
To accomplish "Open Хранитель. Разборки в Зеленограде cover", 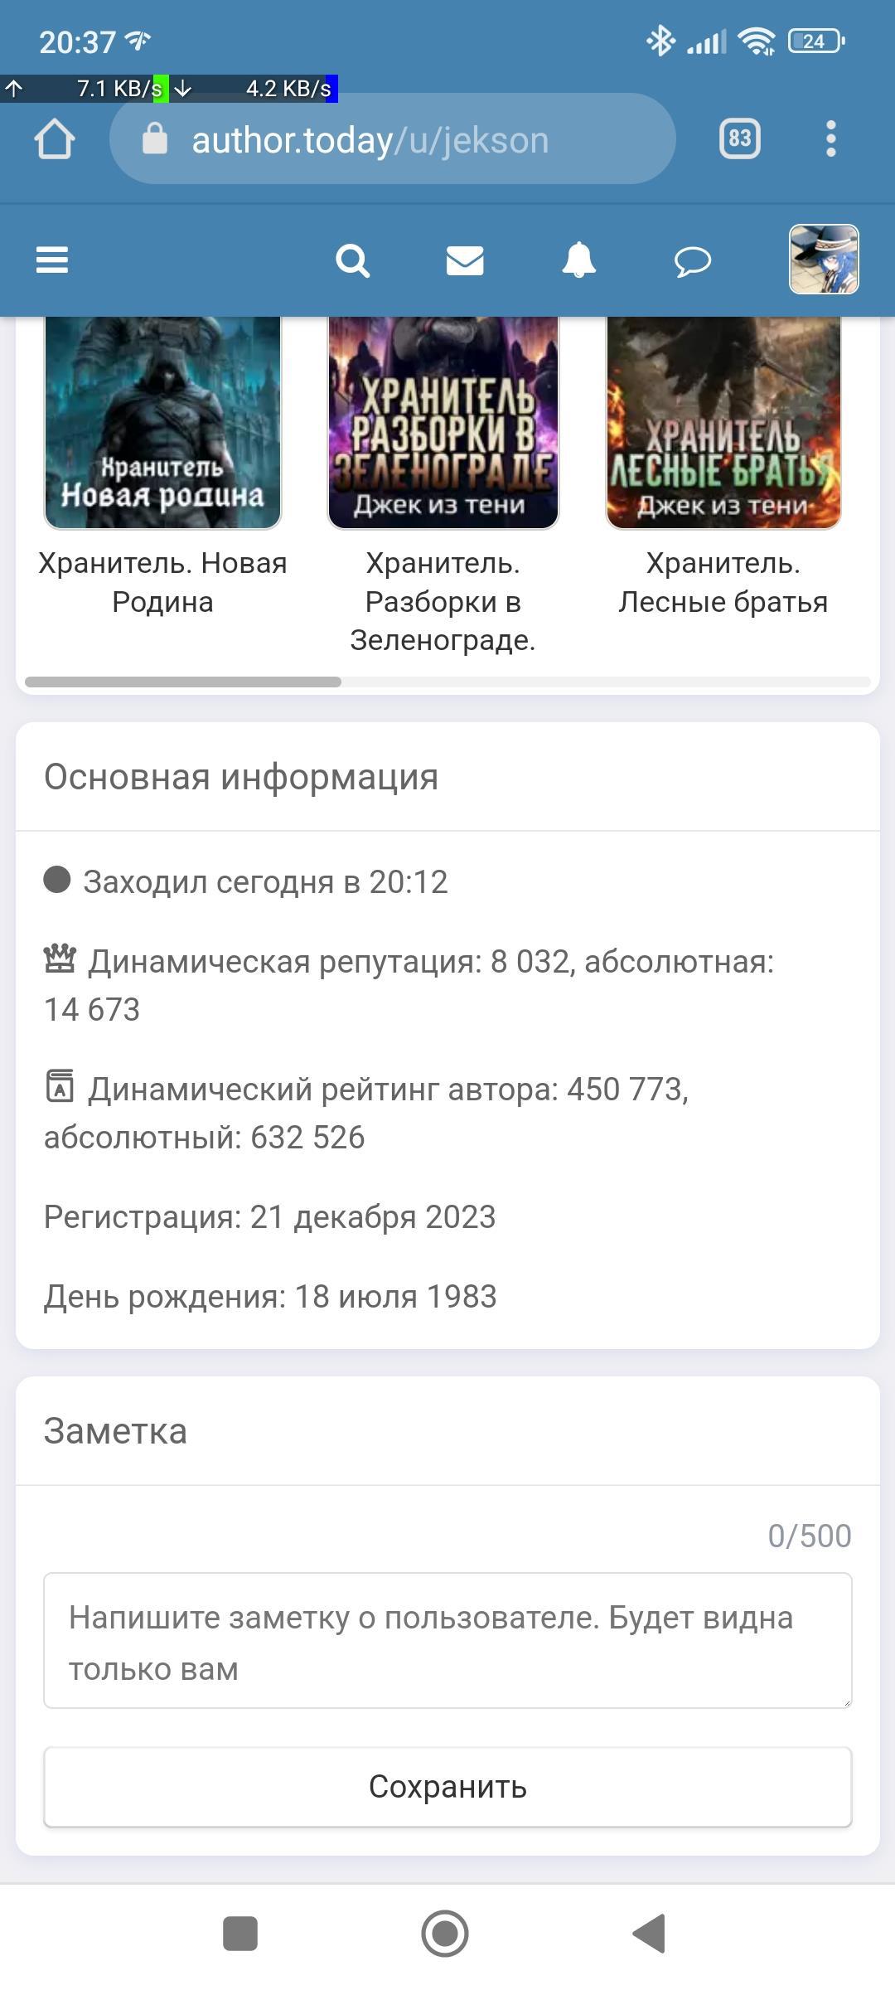I will [x=443, y=423].
